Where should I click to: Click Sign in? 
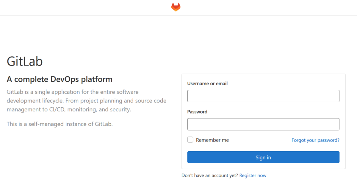(263, 157)
